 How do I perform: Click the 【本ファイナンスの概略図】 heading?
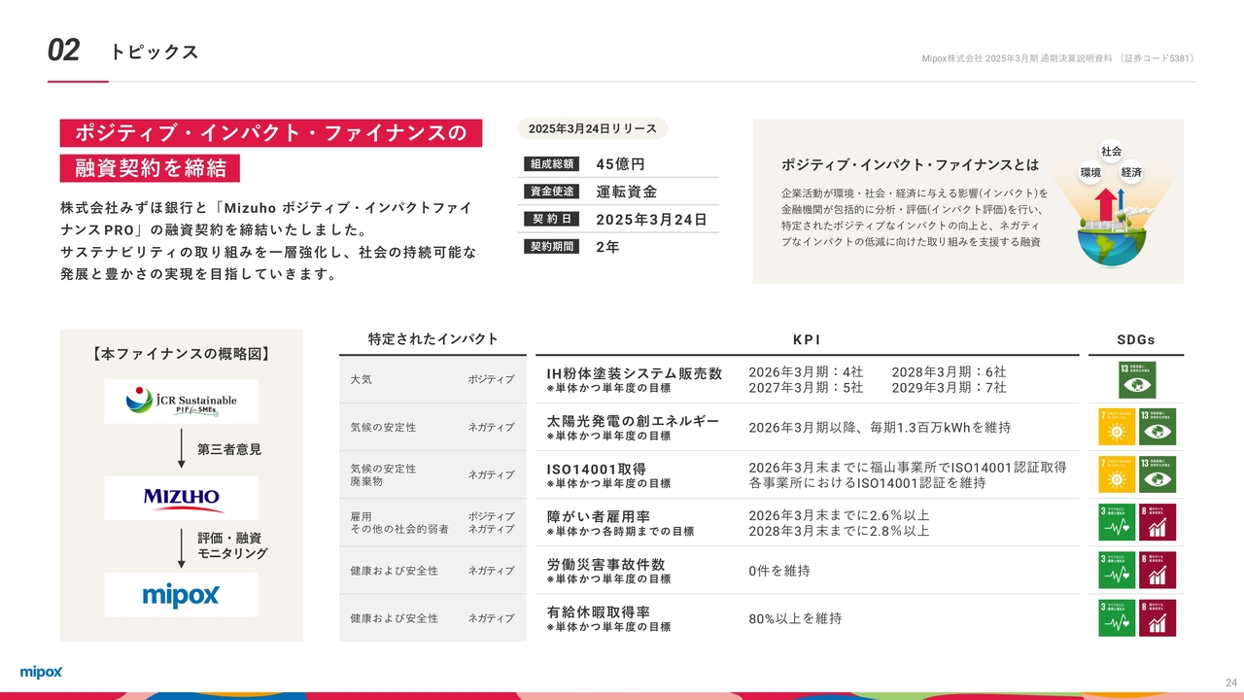(x=182, y=354)
